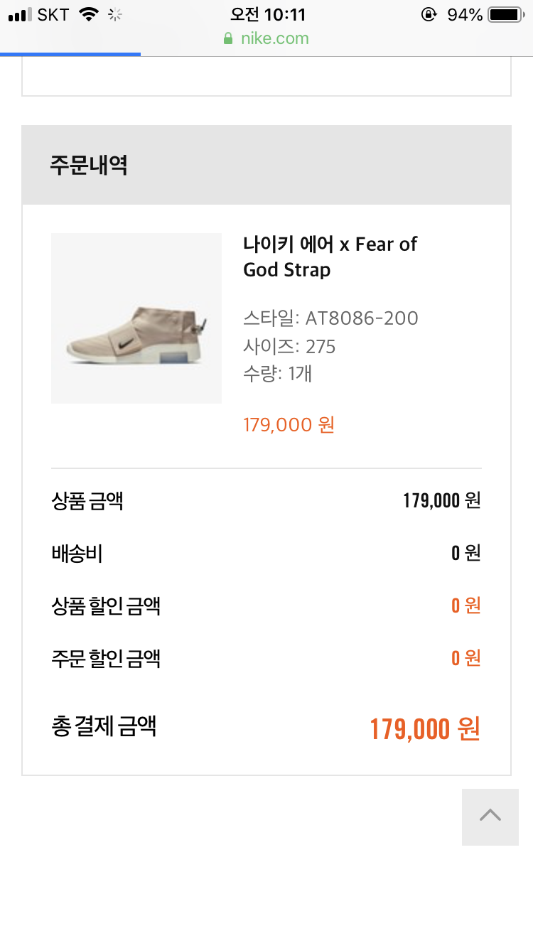This screenshot has height=948, width=533.
Task: Open the nike.com address bar
Action: [x=274, y=38]
